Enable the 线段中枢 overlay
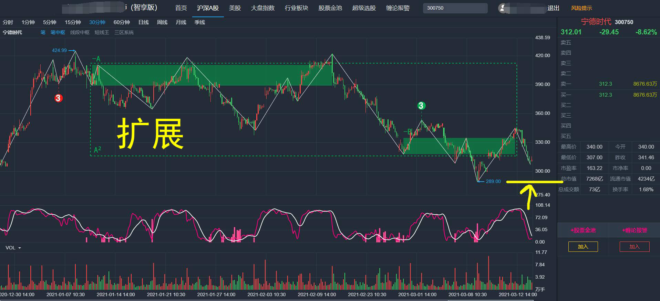This screenshot has height=301, width=660. tap(80, 32)
